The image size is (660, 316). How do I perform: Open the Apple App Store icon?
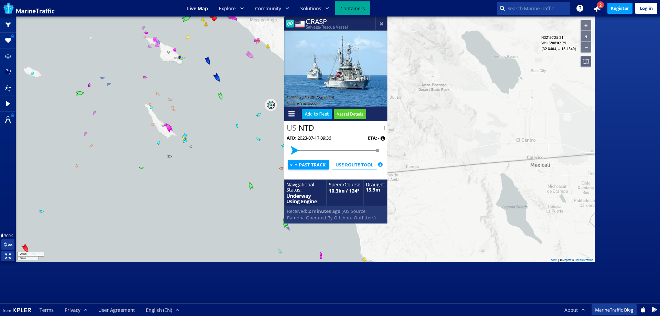(643, 310)
